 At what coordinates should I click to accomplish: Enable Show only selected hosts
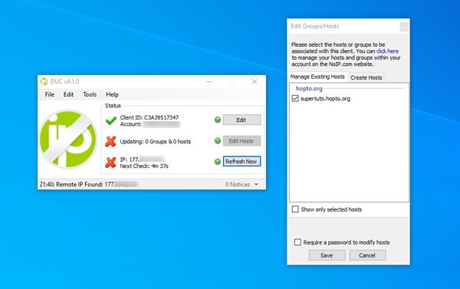(295, 209)
